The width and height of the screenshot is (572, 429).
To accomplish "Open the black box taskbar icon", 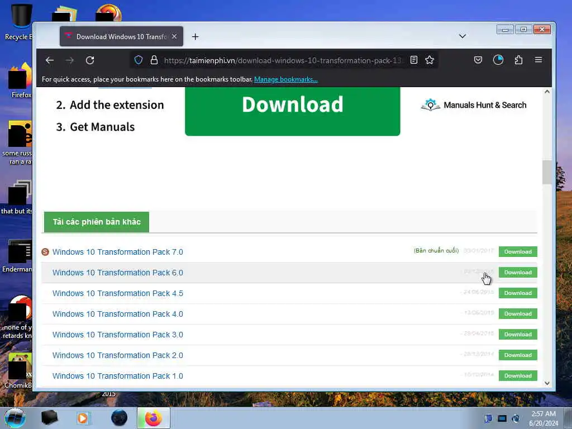I will tap(49, 418).
